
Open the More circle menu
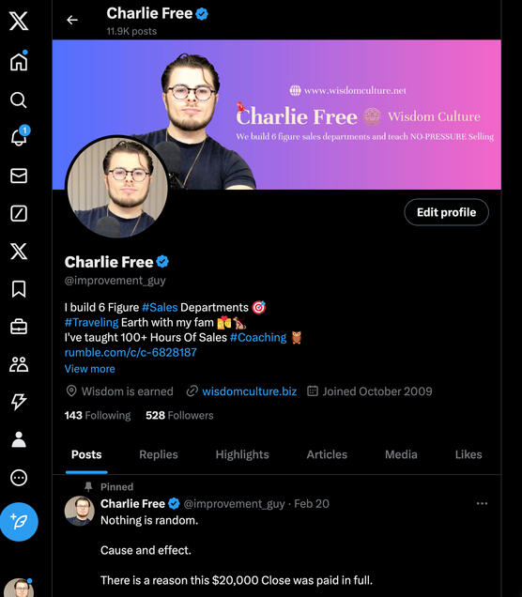point(19,478)
